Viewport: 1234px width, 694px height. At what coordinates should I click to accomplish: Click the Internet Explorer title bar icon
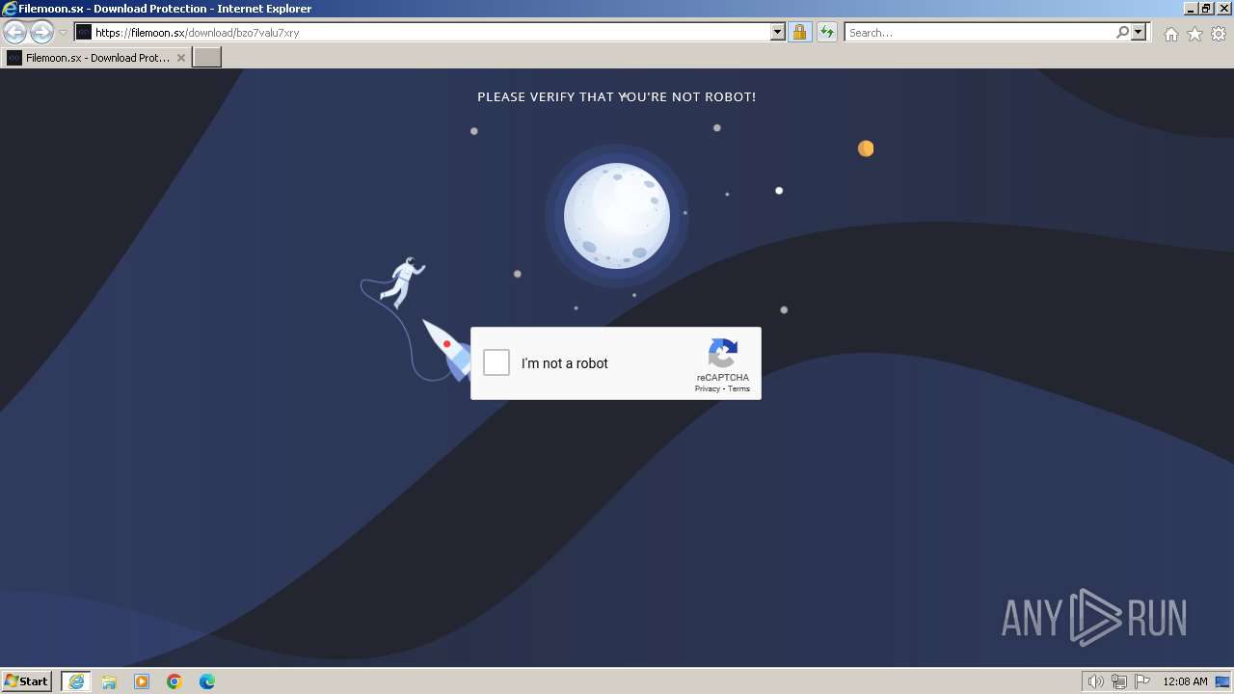pyautogui.click(x=10, y=9)
